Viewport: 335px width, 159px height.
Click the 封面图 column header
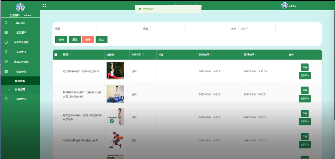pos(110,55)
